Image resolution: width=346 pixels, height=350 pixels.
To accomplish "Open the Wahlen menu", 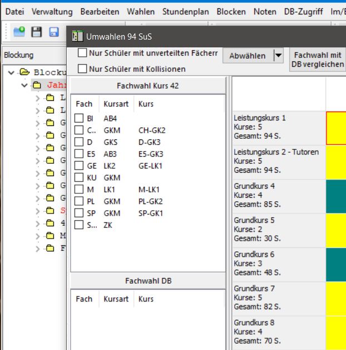I will [141, 12].
